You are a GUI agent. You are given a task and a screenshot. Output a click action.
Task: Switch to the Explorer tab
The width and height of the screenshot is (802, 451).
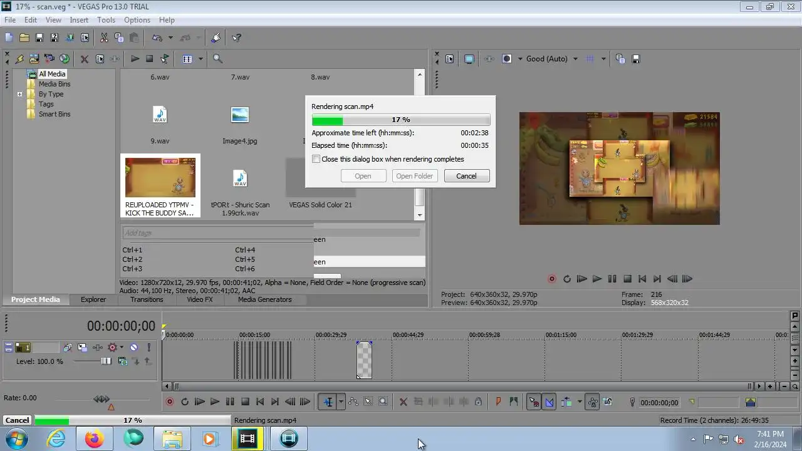93,299
